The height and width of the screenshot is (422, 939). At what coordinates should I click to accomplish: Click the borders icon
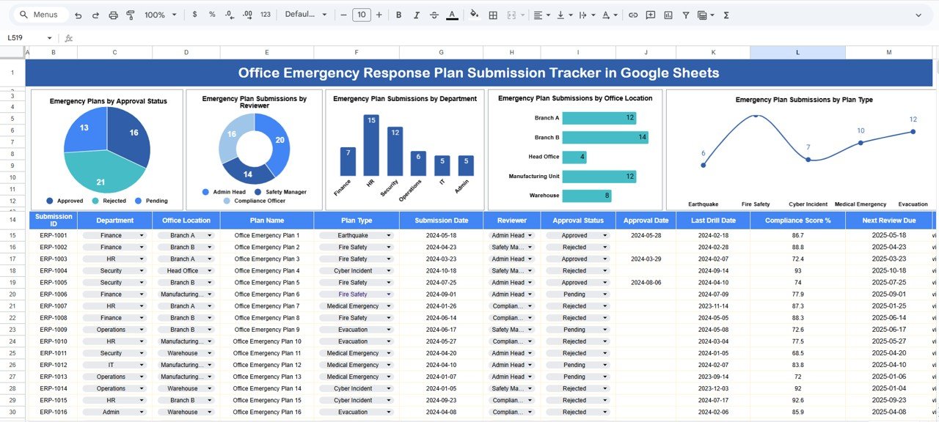coord(493,15)
